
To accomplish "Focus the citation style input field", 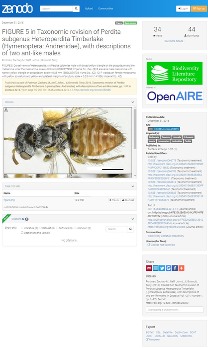I will (x=175, y=310).
